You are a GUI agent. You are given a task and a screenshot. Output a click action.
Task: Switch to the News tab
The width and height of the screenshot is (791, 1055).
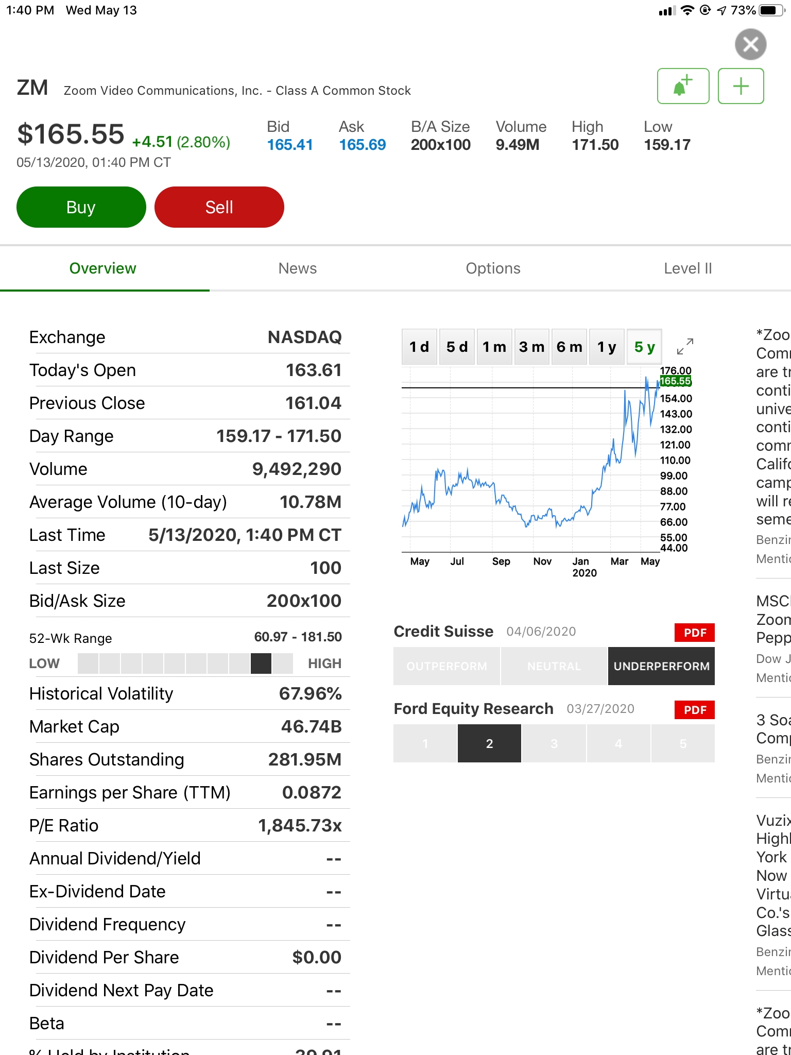(298, 268)
